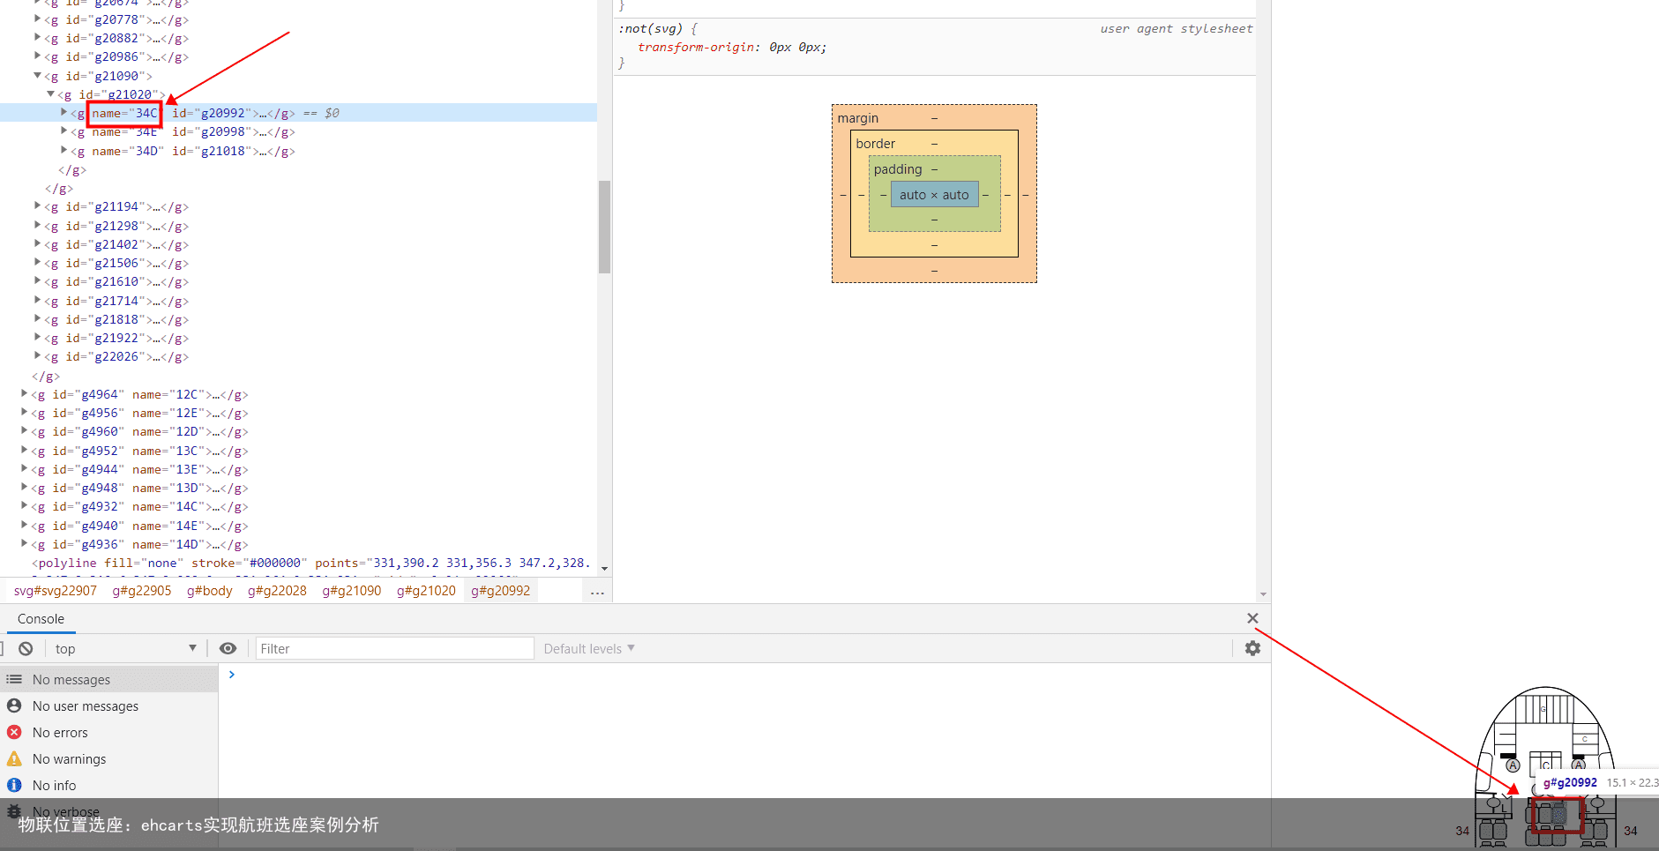
Task: Expand the g20992 node named 34C
Action: pyautogui.click(x=64, y=112)
